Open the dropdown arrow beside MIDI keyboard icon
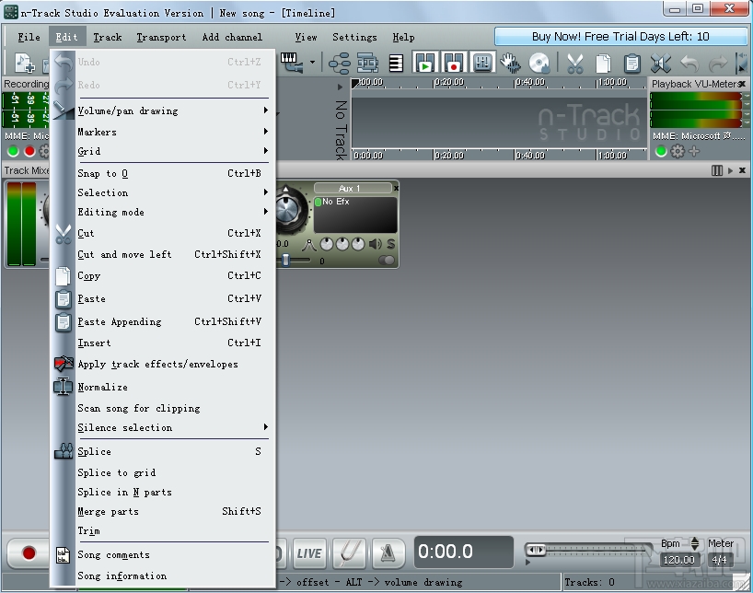This screenshot has width=753, height=593. coord(312,63)
